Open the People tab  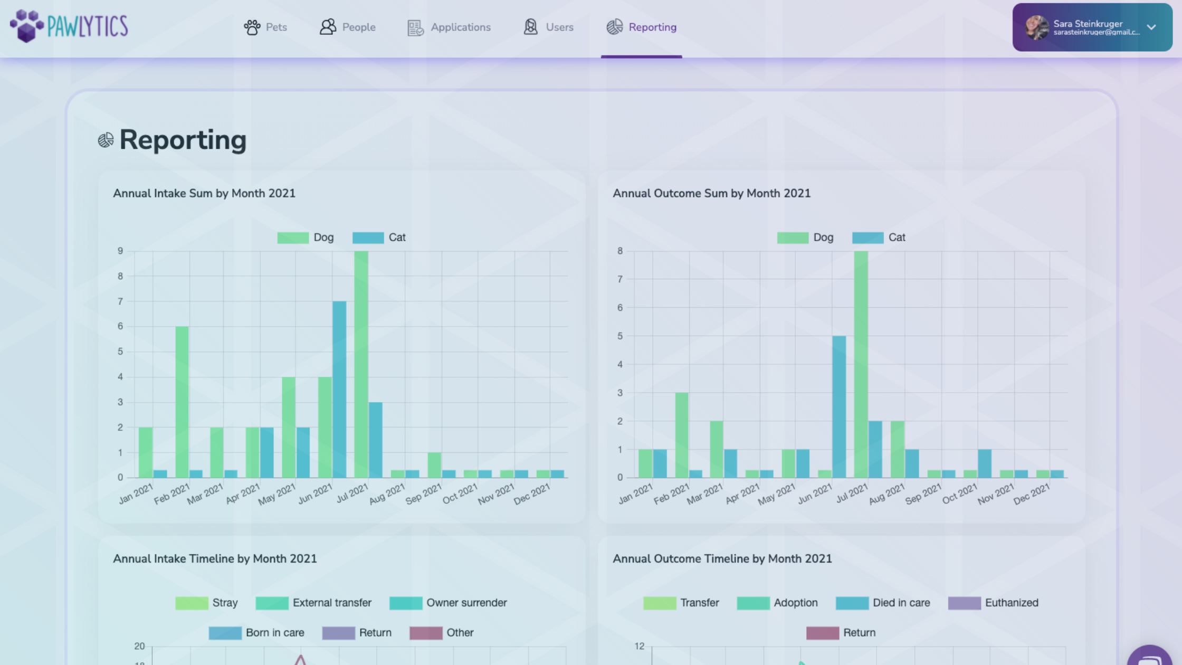click(348, 27)
